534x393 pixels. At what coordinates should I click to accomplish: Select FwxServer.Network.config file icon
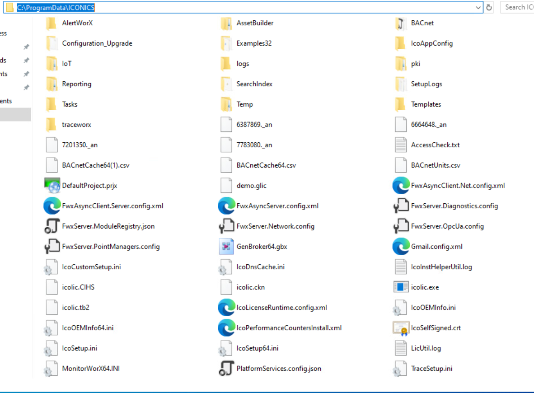tap(226, 226)
